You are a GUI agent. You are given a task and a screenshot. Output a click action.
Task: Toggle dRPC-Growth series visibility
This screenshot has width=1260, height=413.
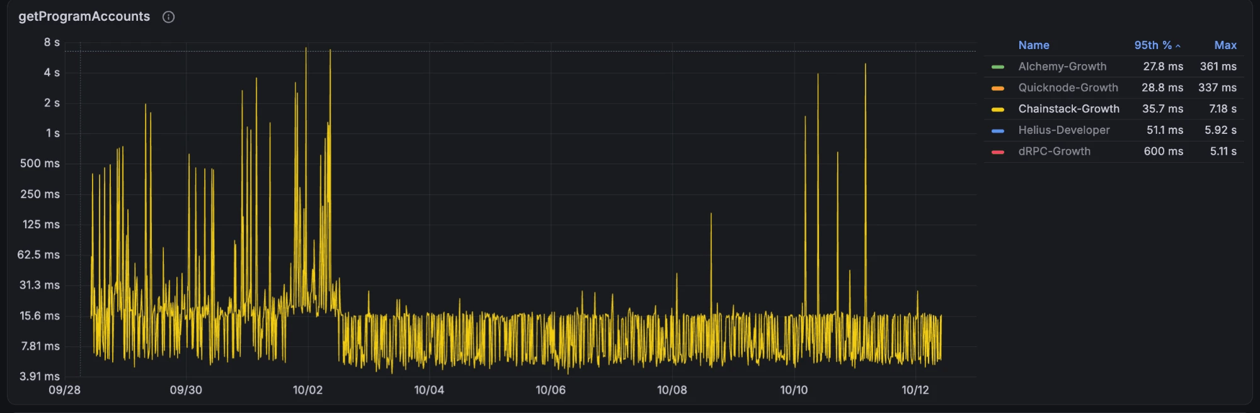[1054, 151]
